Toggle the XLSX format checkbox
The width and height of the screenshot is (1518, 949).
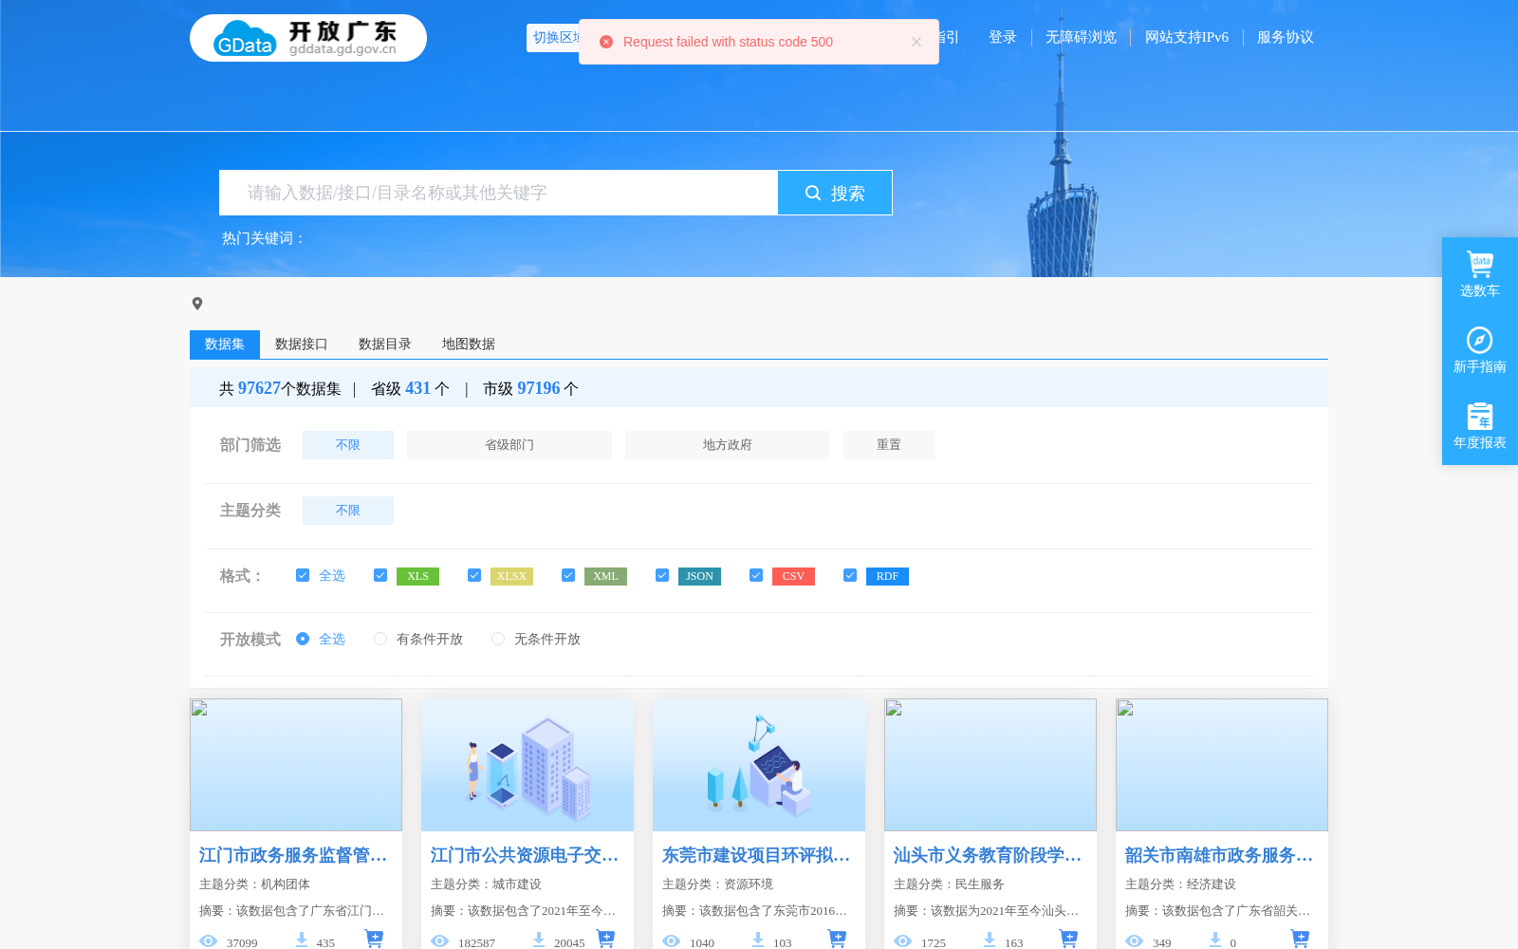pyautogui.click(x=474, y=575)
